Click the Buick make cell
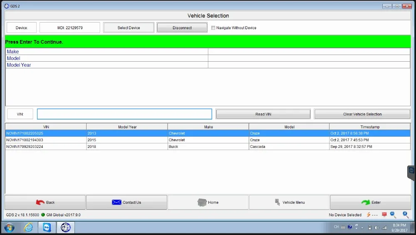Viewport: 416px width, 235px height. pyautogui.click(x=208, y=147)
